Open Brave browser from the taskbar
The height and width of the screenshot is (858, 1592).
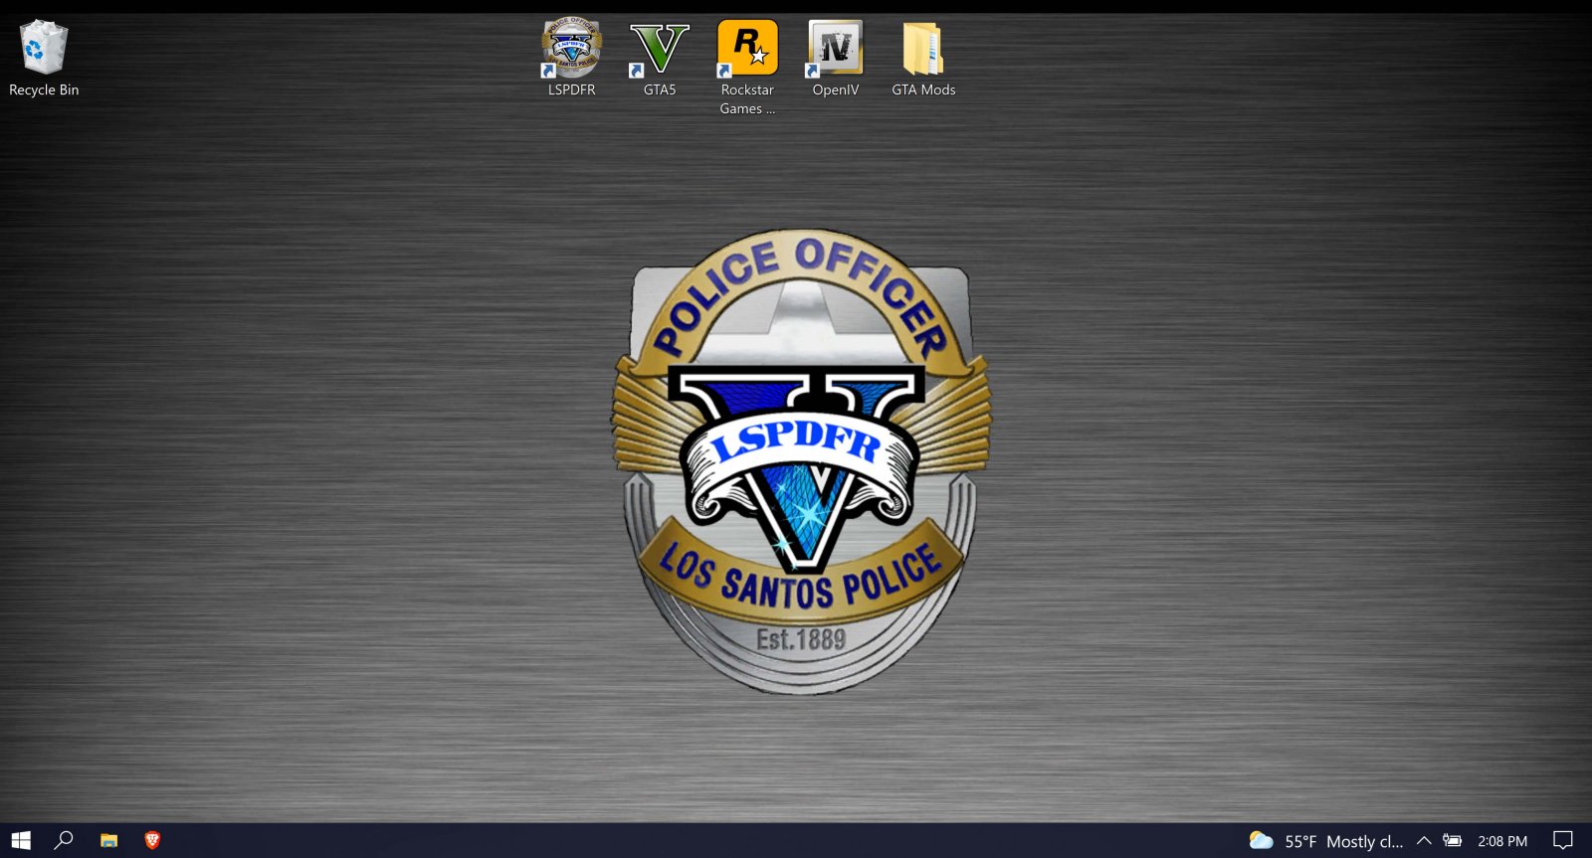tap(152, 840)
